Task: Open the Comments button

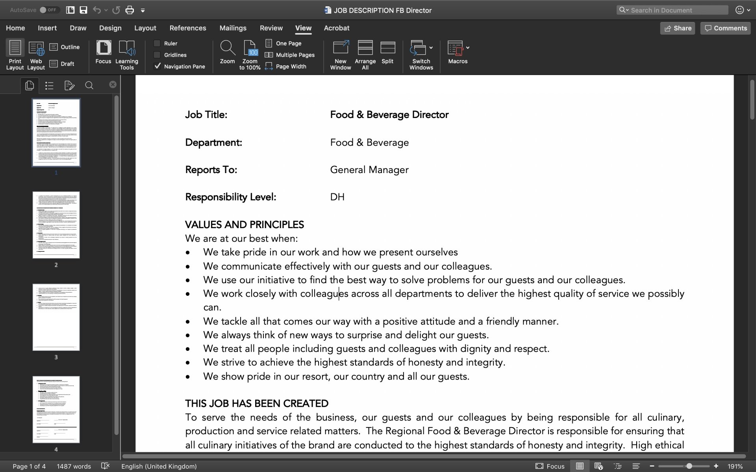Action: pyautogui.click(x=725, y=28)
